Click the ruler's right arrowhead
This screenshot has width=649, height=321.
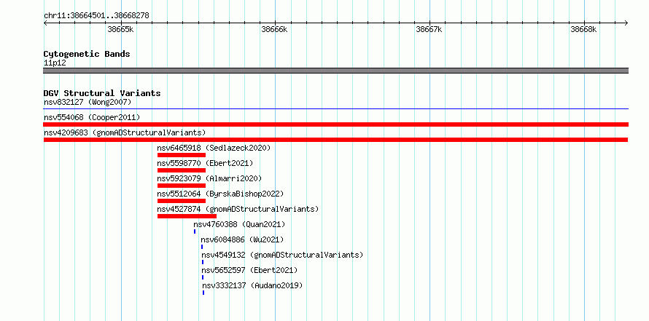(626, 23)
